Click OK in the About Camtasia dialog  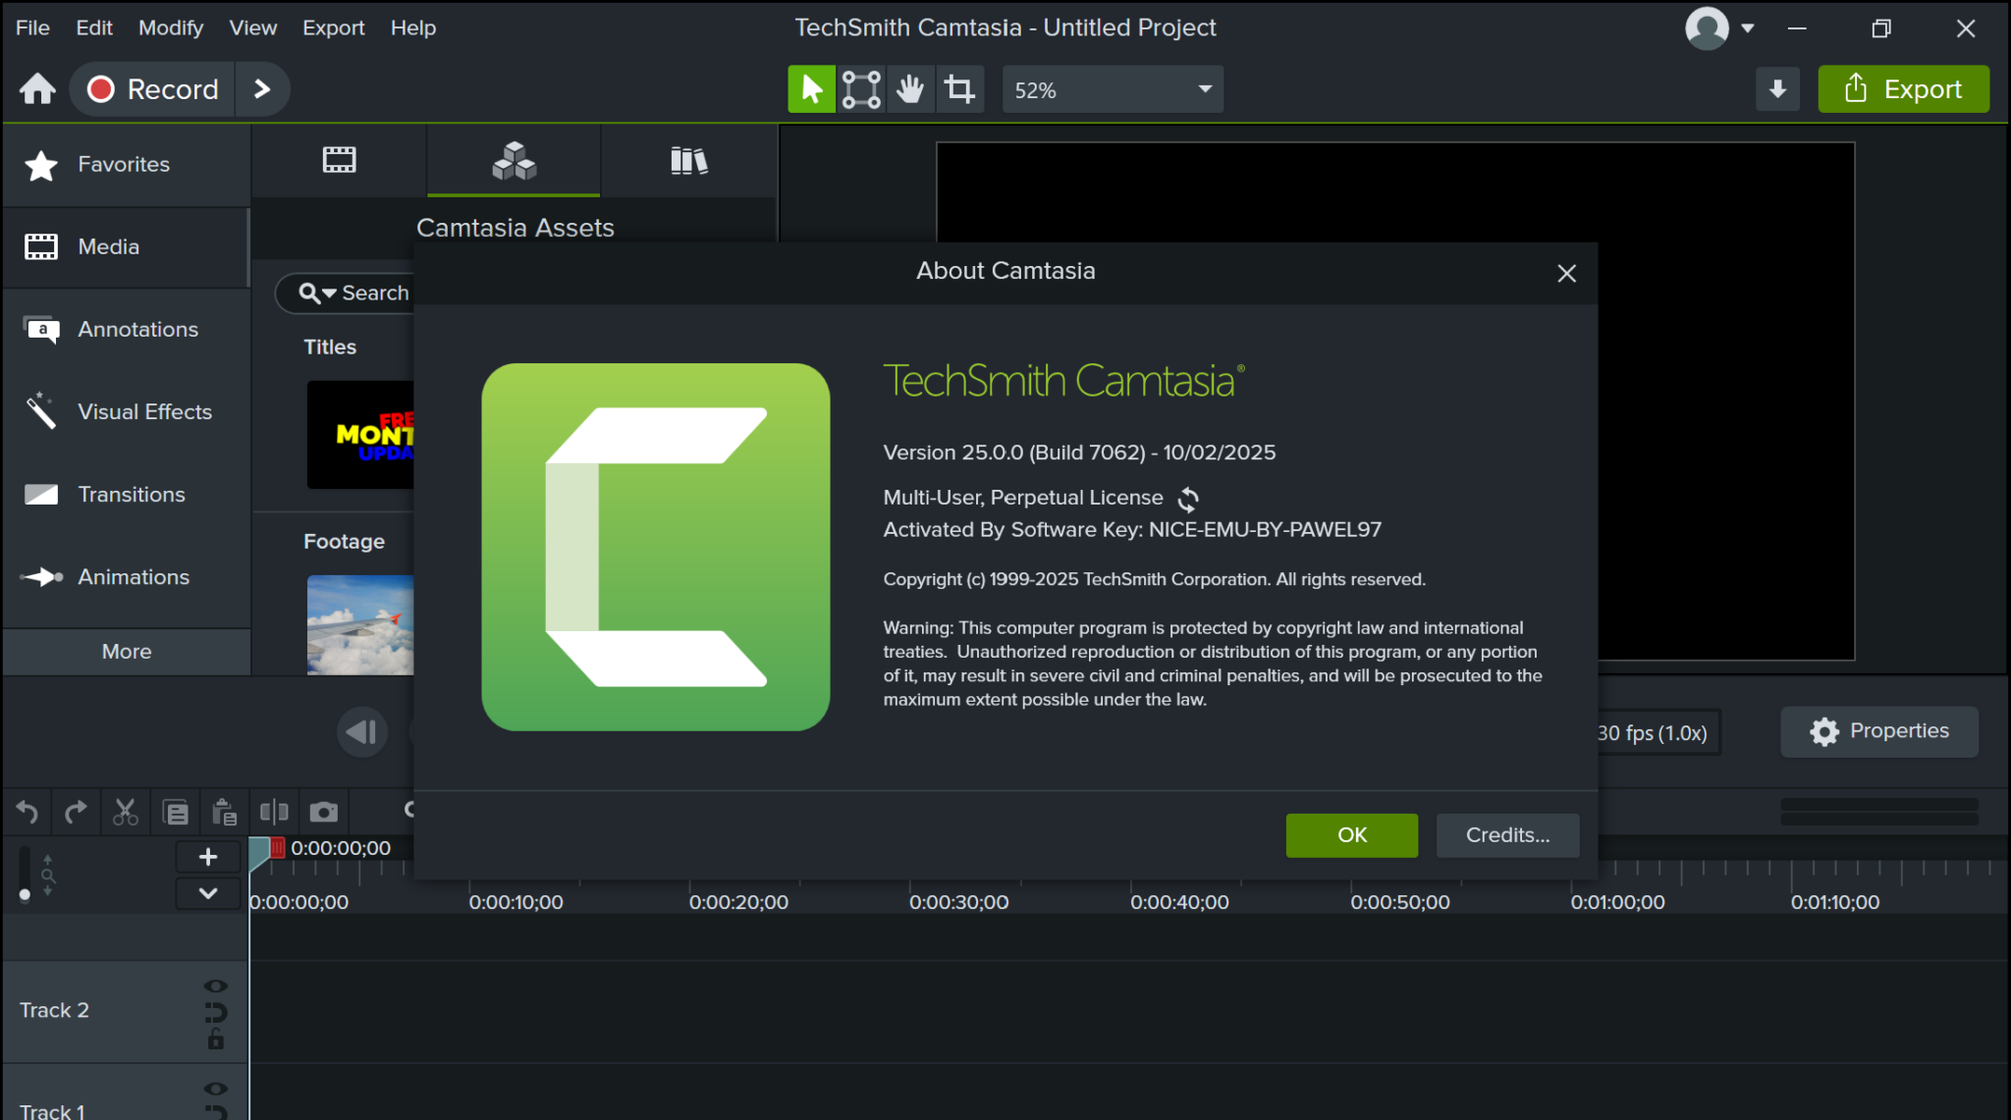1351,835
